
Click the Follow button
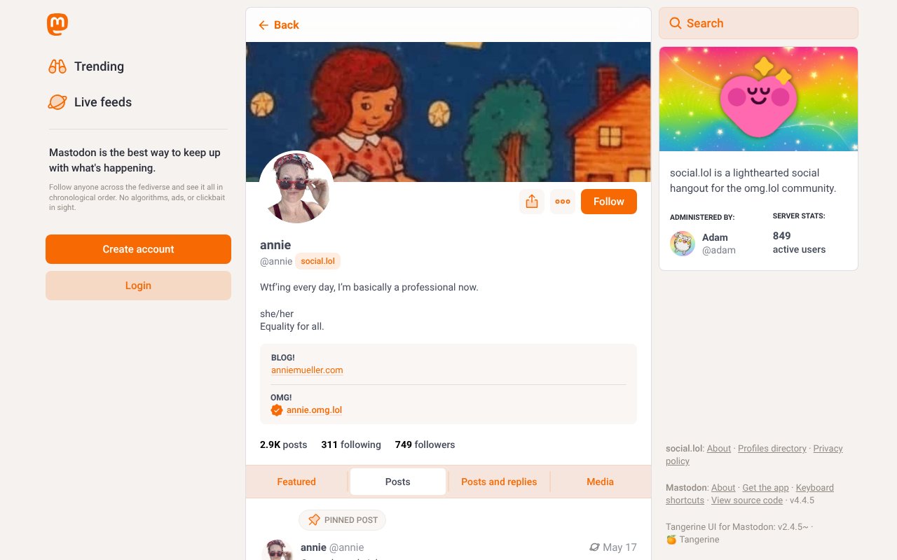click(x=609, y=202)
